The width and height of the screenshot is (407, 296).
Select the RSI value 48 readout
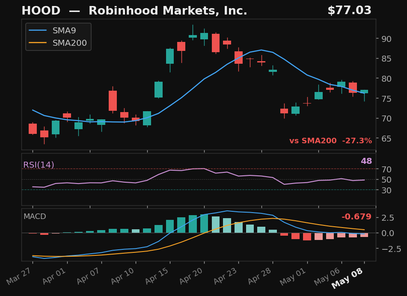[x=366, y=161]
